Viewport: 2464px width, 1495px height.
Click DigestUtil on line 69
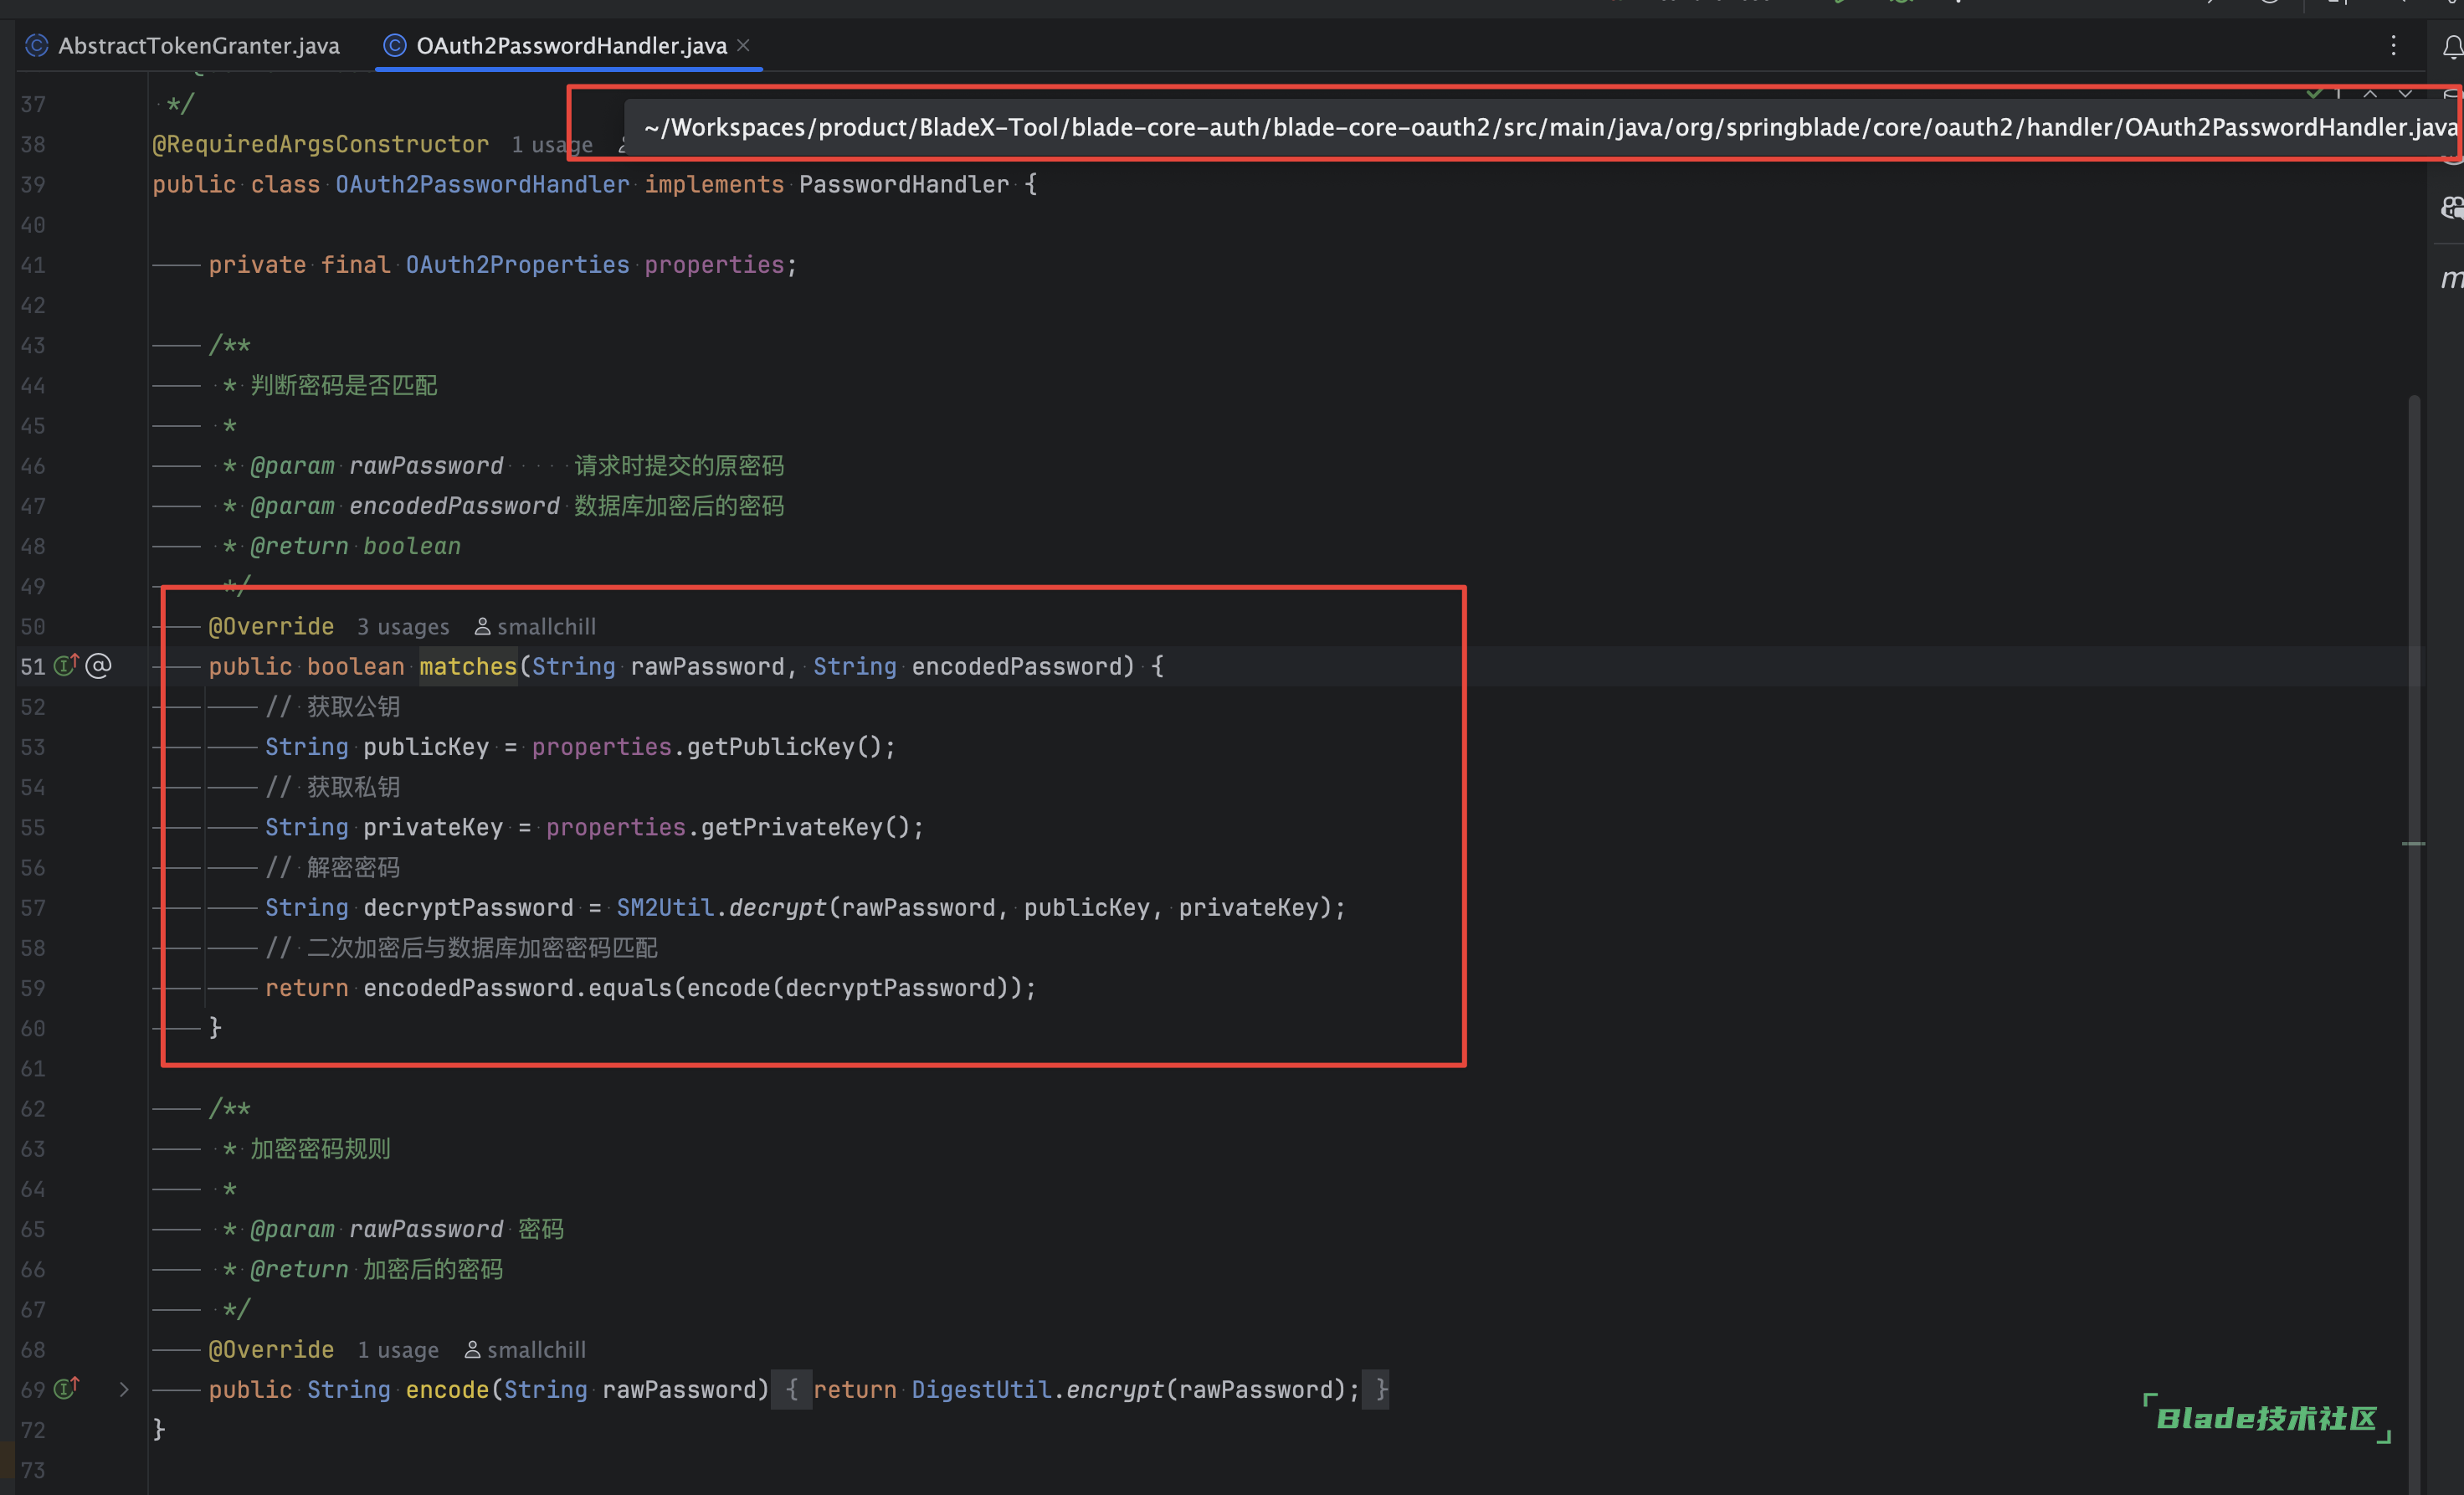coord(981,1389)
